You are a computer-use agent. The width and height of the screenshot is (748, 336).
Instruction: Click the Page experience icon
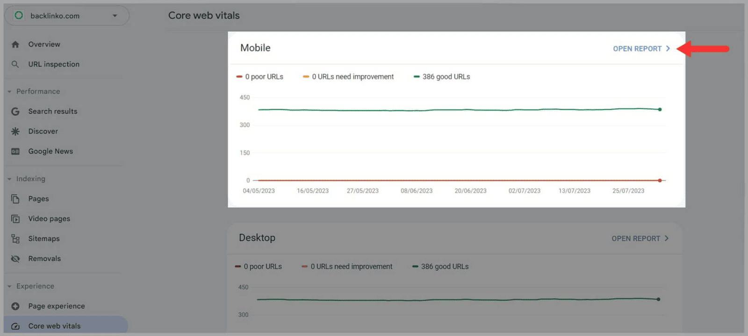[15, 306]
